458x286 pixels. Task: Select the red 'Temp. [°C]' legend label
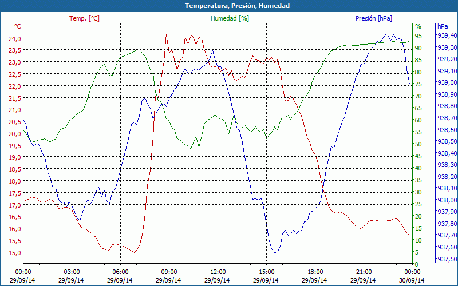coord(84,18)
